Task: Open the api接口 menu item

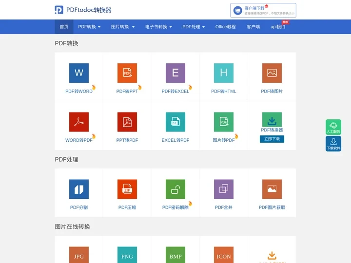Action: (x=278, y=27)
